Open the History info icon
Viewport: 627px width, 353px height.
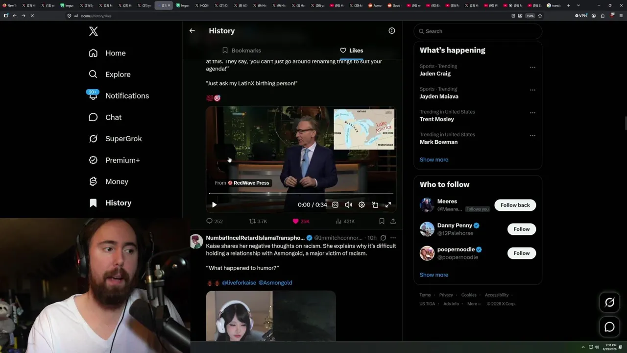pos(392,30)
